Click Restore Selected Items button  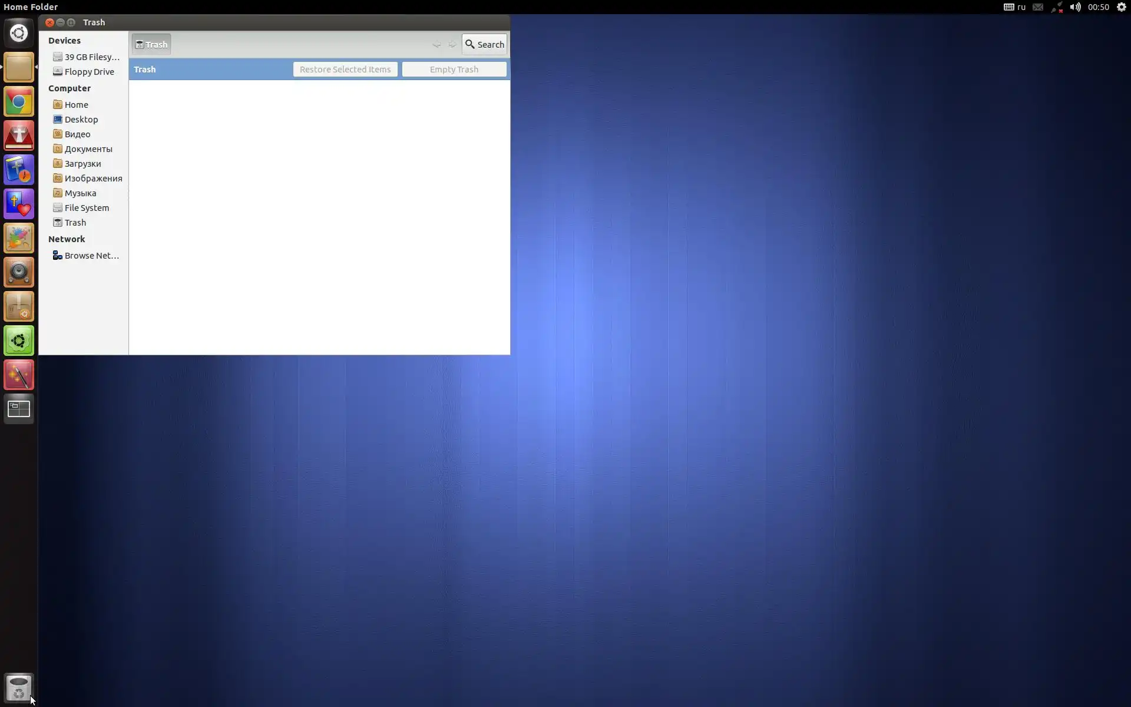tap(345, 70)
